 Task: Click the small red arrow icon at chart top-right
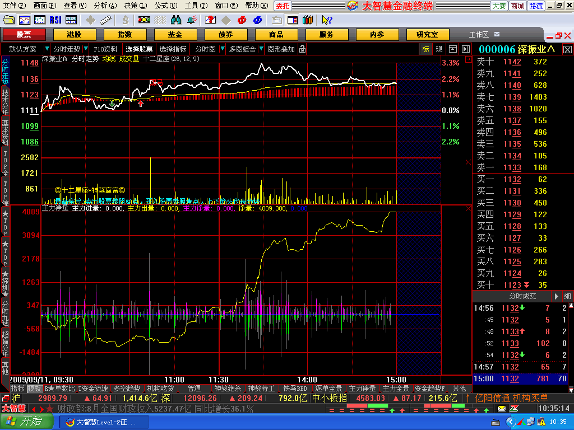coord(468,59)
